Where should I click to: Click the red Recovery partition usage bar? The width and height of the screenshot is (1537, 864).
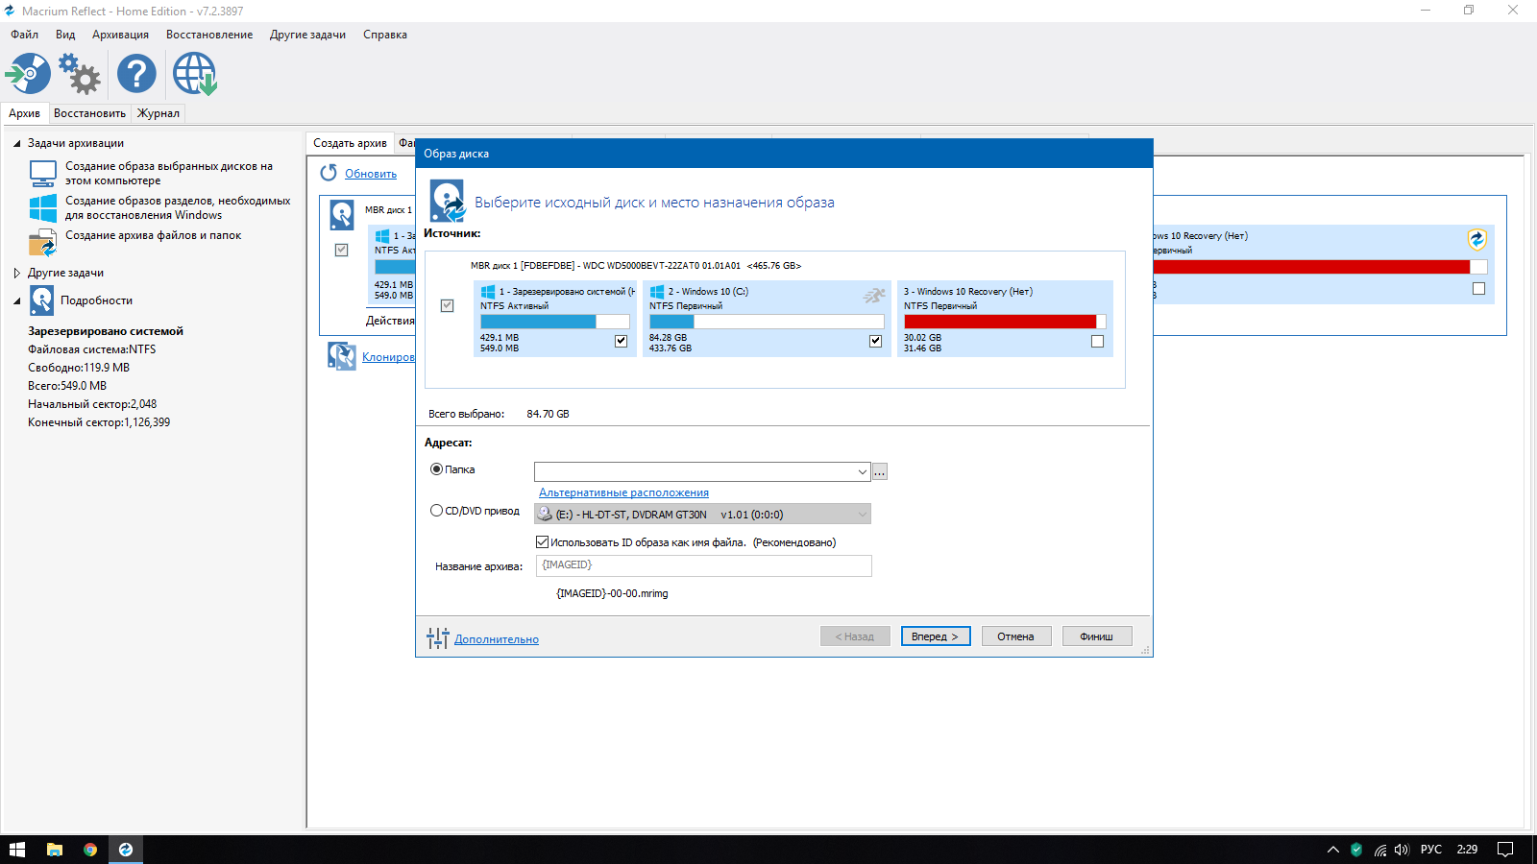coord(999,322)
